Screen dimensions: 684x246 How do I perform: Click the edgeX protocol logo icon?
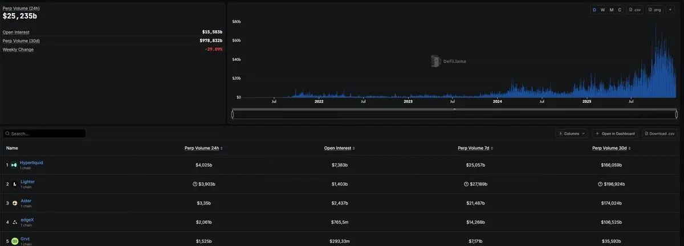[x=14, y=222]
